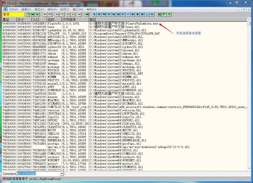Click the Pause execution toolbar icon

click(50, 15)
